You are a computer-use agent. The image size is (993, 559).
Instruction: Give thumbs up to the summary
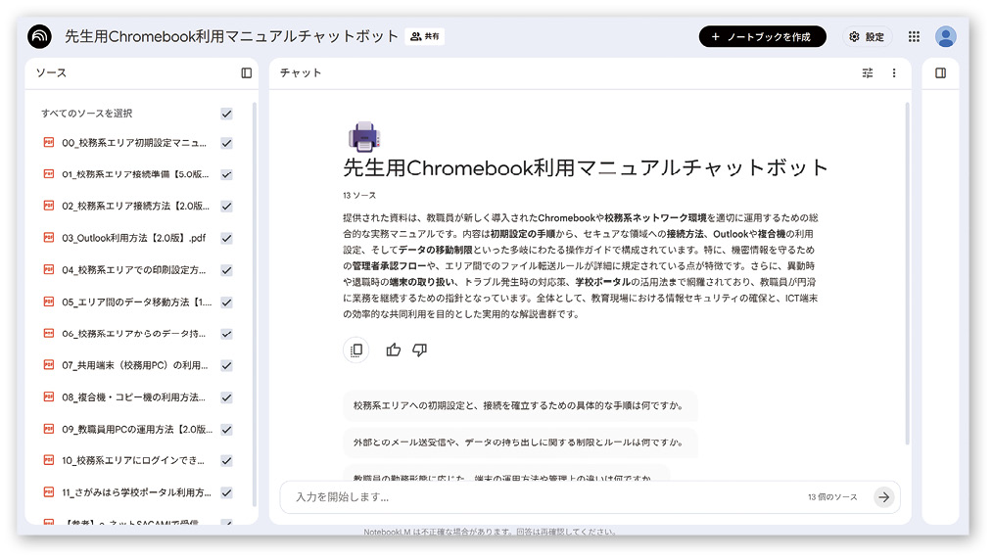tap(394, 350)
